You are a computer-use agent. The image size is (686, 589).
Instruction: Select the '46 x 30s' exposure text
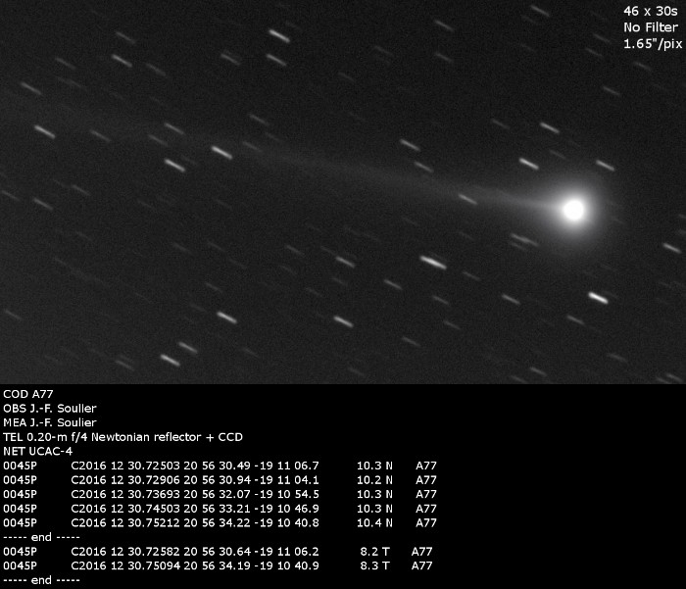click(x=650, y=12)
